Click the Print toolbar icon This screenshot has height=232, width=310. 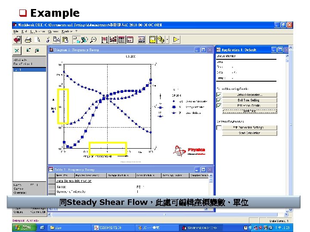click(x=28, y=40)
